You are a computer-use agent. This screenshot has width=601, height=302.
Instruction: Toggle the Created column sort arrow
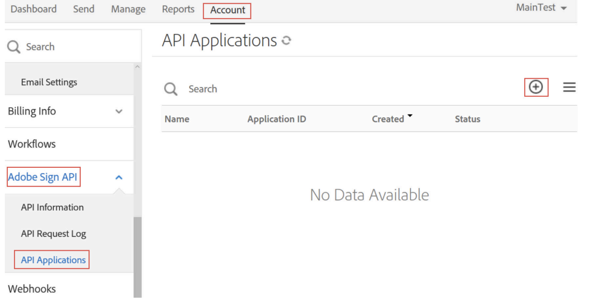(x=410, y=117)
